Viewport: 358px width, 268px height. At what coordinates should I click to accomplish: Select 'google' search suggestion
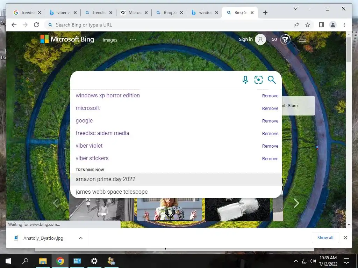click(84, 120)
